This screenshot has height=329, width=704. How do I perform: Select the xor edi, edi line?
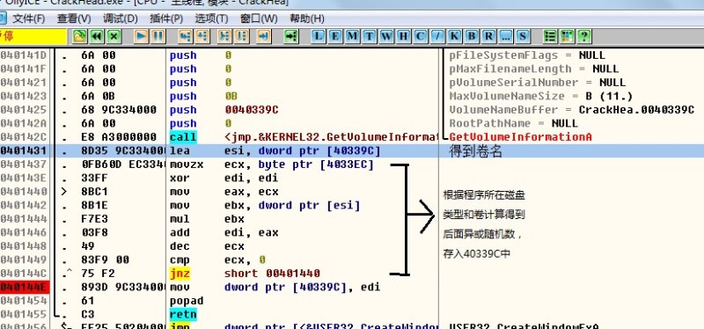coord(224,179)
